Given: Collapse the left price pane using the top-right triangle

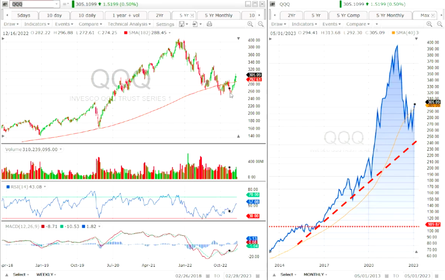Looking at the screenshot, I should (x=239, y=39).
